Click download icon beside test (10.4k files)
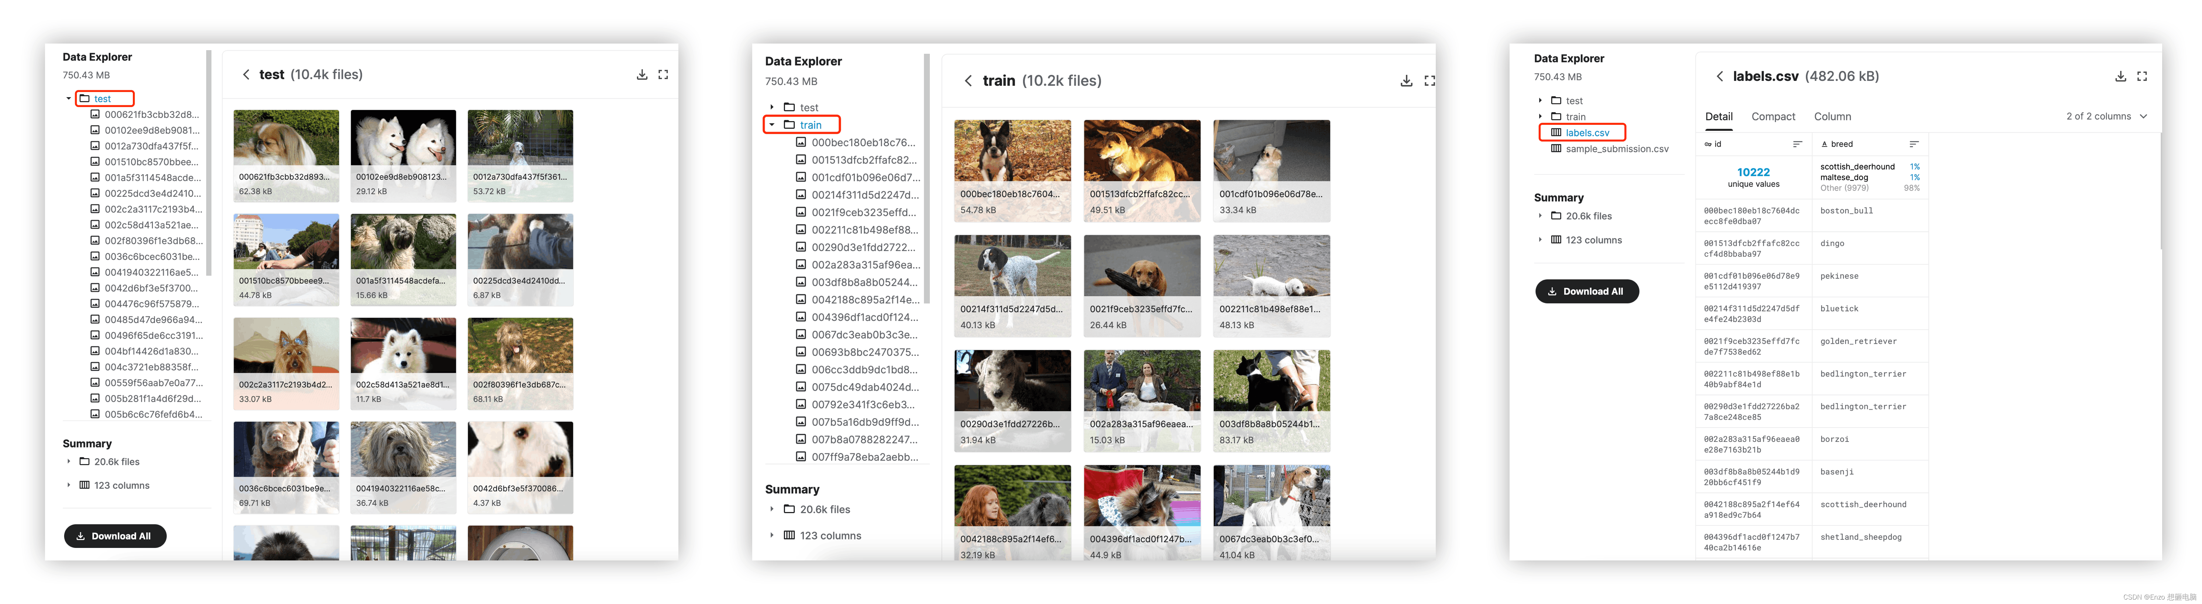 (x=641, y=75)
